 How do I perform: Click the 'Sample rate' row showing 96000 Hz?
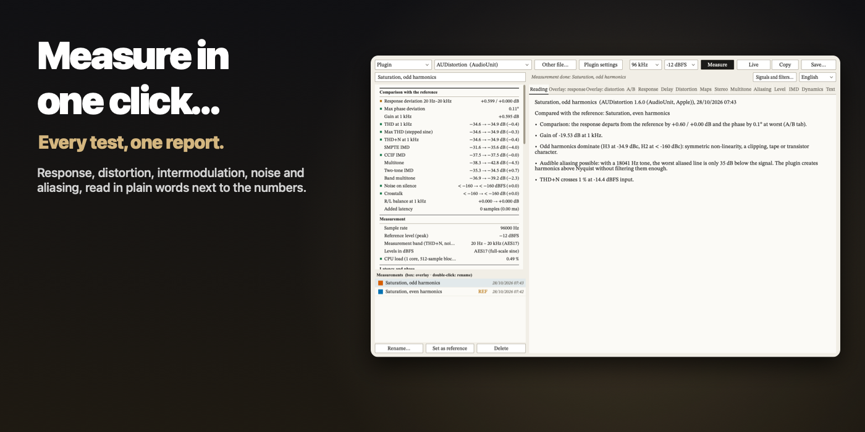coord(449,228)
